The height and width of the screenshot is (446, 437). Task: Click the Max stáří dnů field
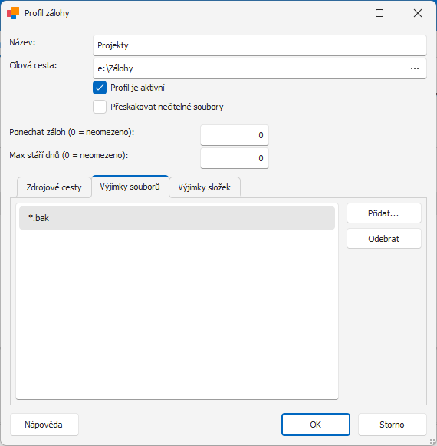(x=235, y=158)
